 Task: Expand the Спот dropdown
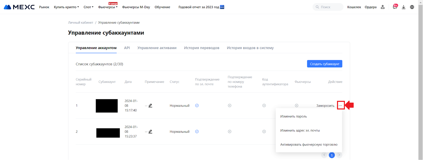click(x=88, y=7)
